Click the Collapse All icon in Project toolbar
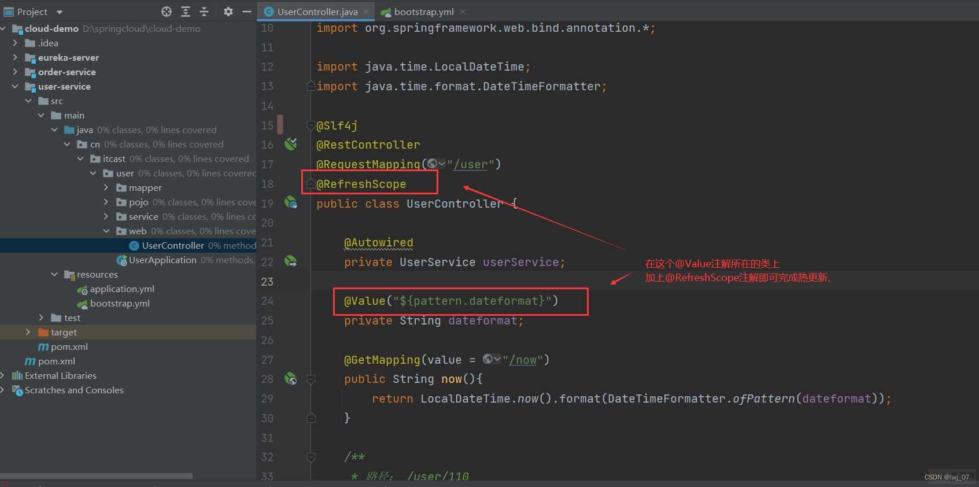 pos(204,12)
